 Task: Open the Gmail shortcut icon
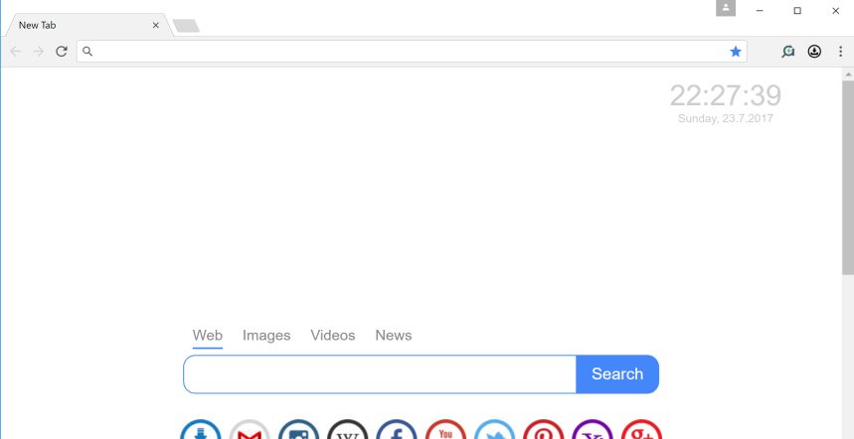[x=250, y=432]
